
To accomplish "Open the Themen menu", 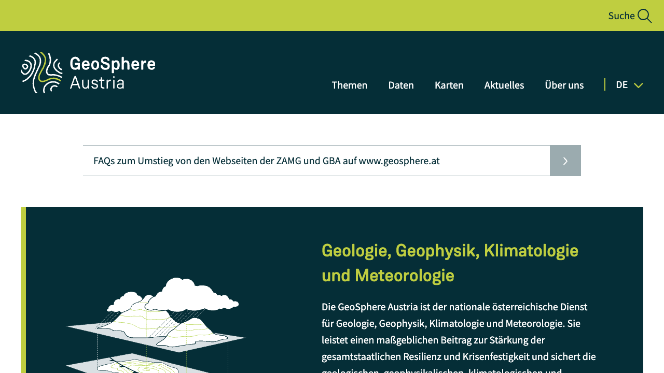I will tap(349, 85).
